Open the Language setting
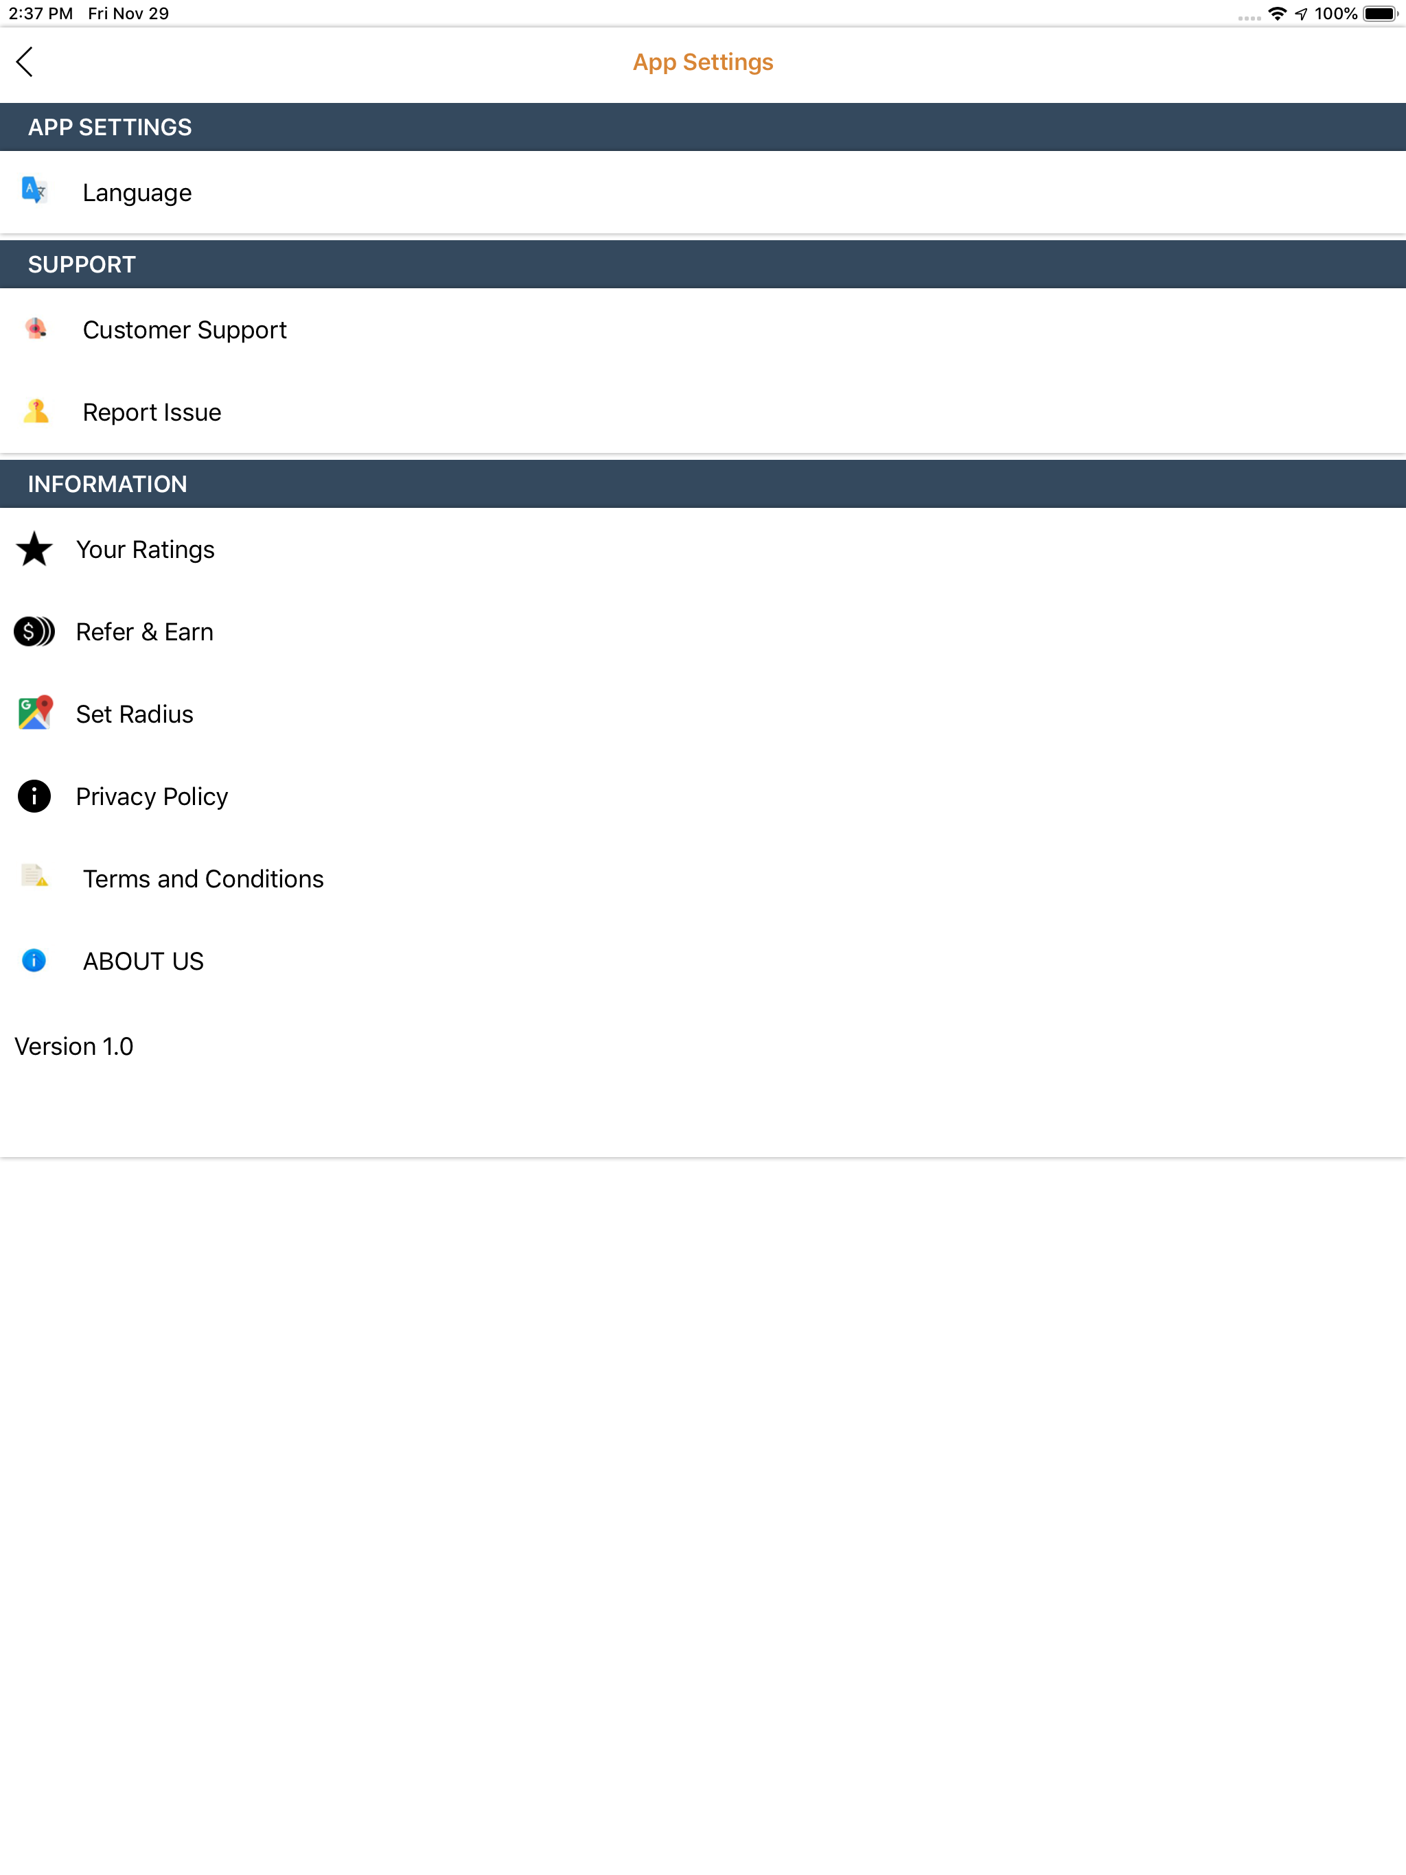 tap(137, 194)
